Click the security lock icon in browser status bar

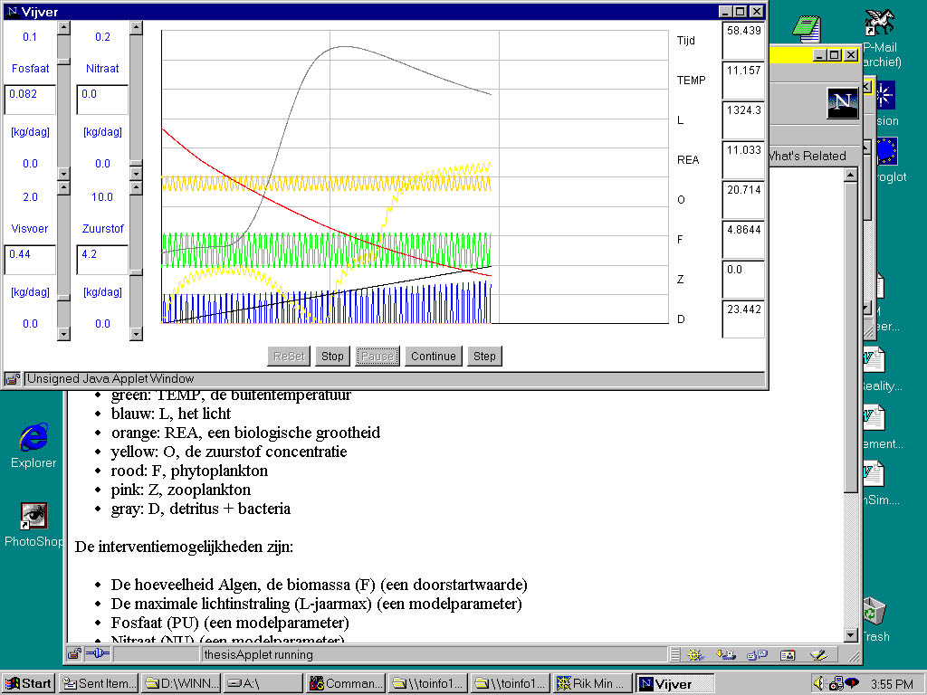[x=74, y=653]
